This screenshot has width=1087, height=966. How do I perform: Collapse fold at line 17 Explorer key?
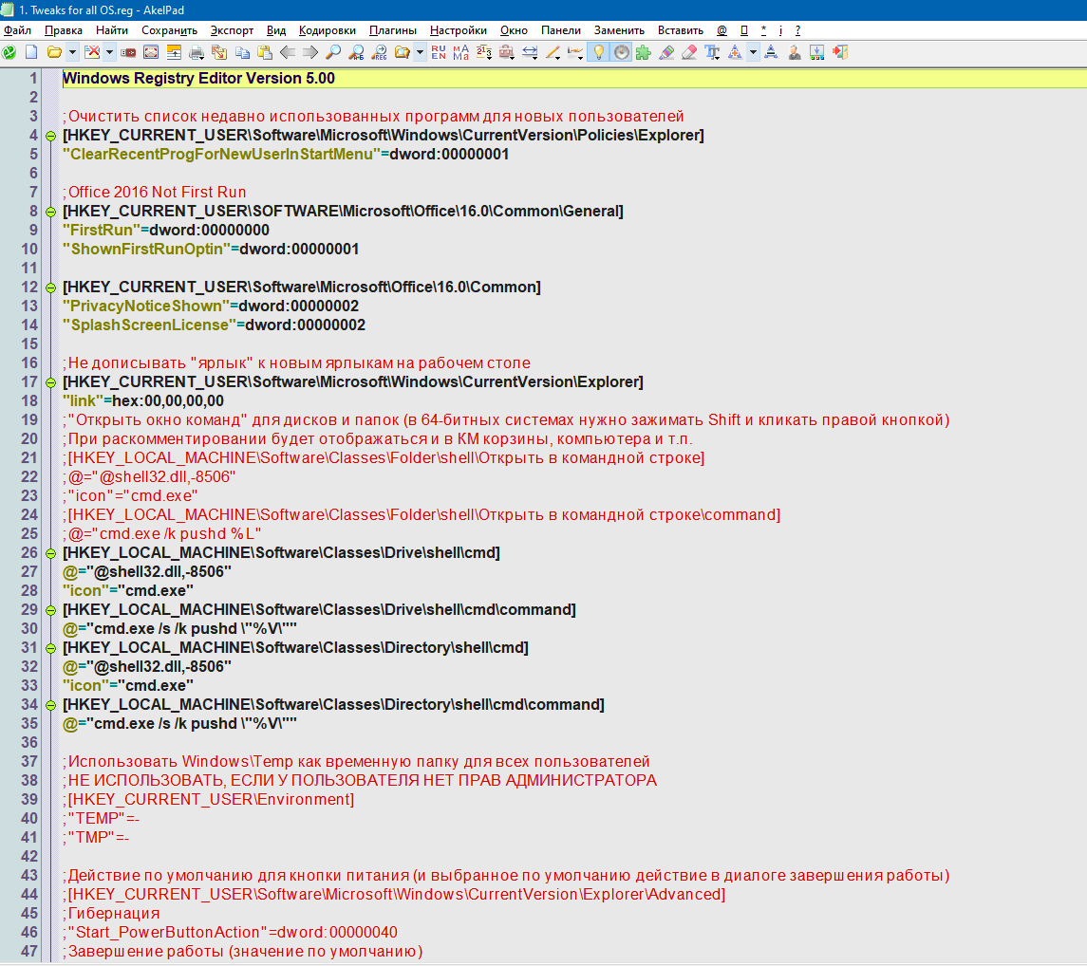pyautogui.click(x=50, y=382)
